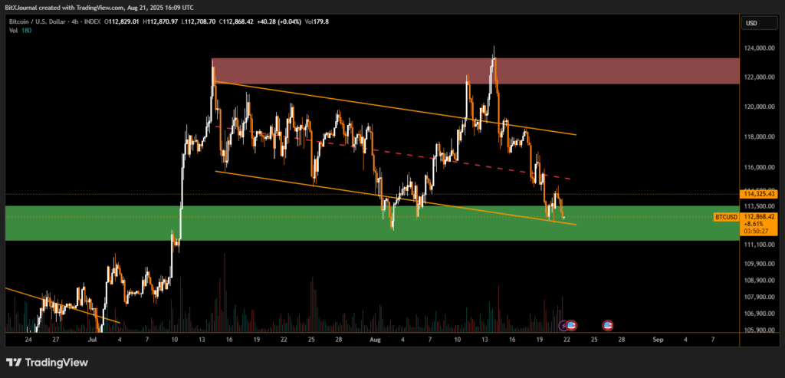
Task: Click the purple lightning bolt event icon
Action: pyautogui.click(x=565, y=325)
